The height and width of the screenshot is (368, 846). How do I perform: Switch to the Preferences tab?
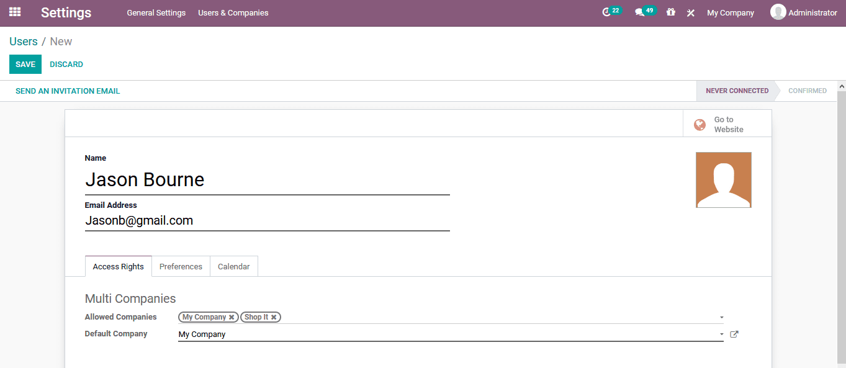[181, 266]
